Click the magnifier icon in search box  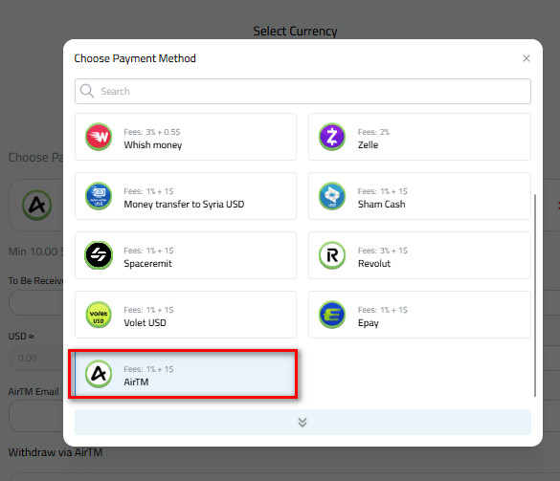[x=87, y=91]
